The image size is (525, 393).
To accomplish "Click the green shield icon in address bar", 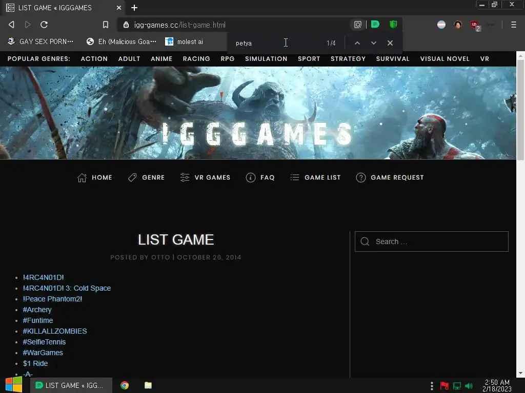I will (393, 25).
